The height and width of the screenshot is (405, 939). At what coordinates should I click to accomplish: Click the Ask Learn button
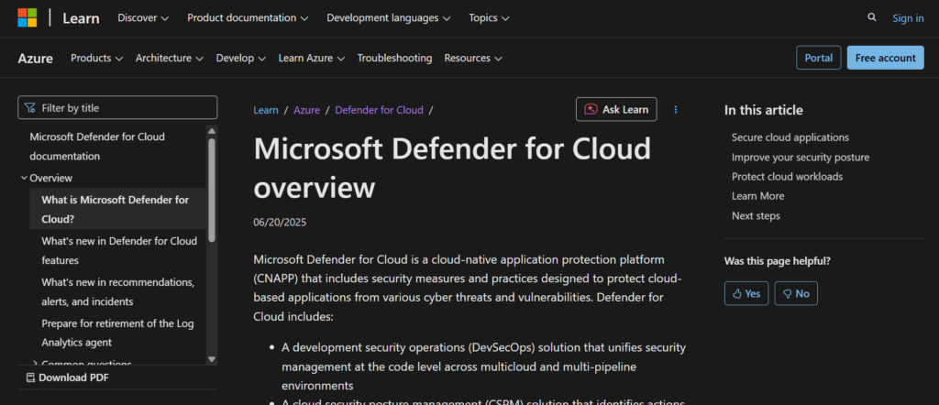616,109
